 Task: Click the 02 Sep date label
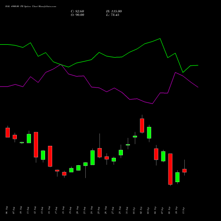(x=141, y=210)
